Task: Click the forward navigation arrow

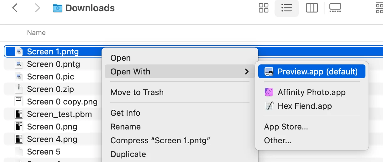Action: click(38, 8)
